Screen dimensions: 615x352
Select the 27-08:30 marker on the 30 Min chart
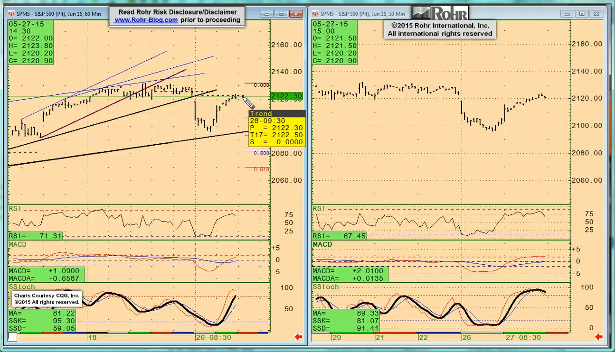click(522, 337)
